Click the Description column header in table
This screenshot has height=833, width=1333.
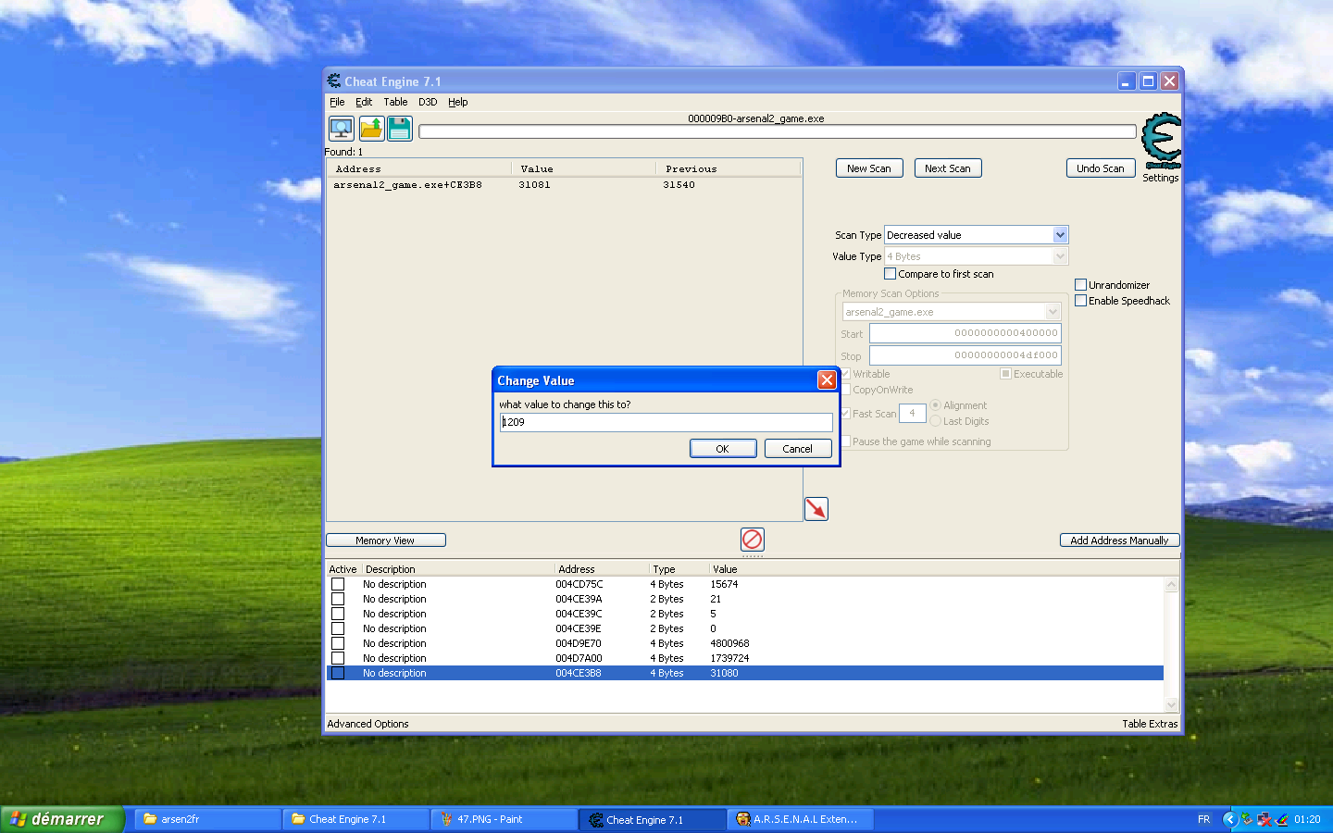tap(458, 569)
